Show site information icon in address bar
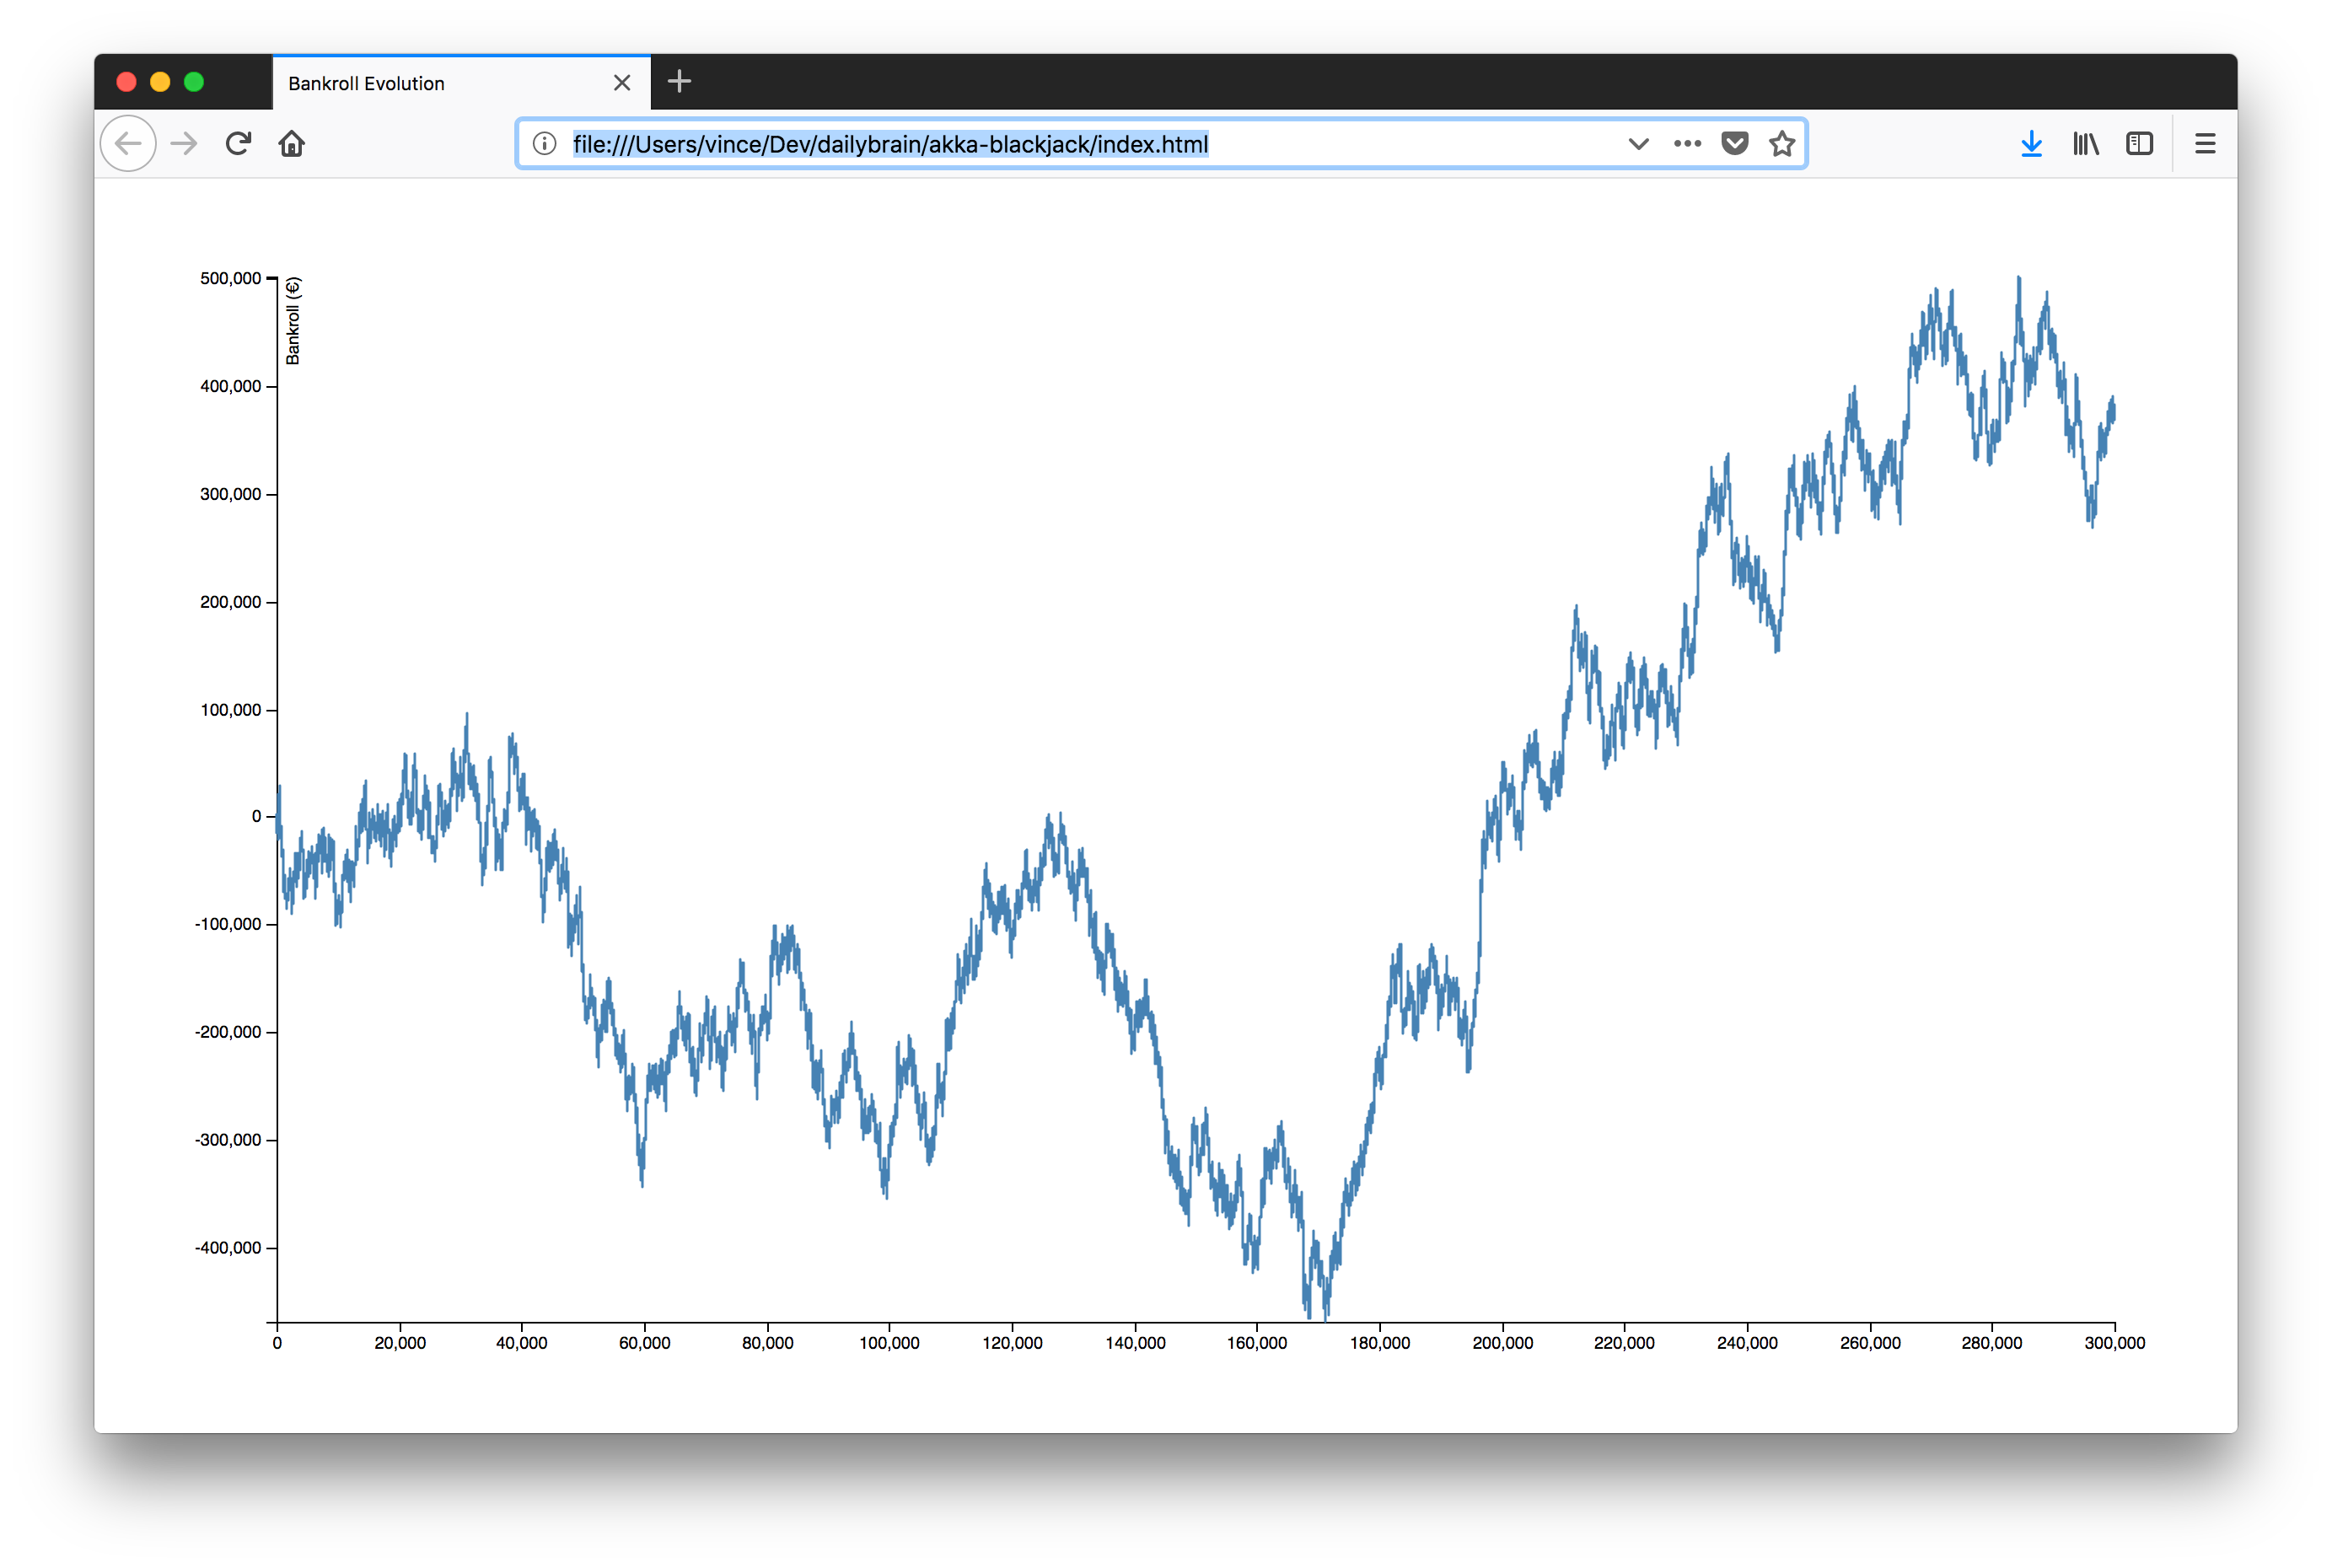Viewport: 2332px width, 1568px height. [544, 144]
